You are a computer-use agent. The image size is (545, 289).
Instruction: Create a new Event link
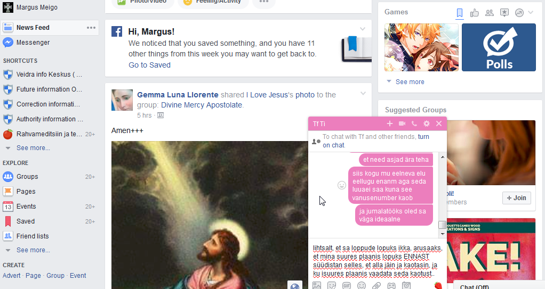pyautogui.click(x=78, y=276)
